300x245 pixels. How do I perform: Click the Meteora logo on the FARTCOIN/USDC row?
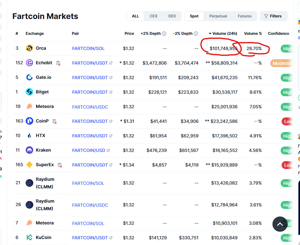(x=29, y=107)
